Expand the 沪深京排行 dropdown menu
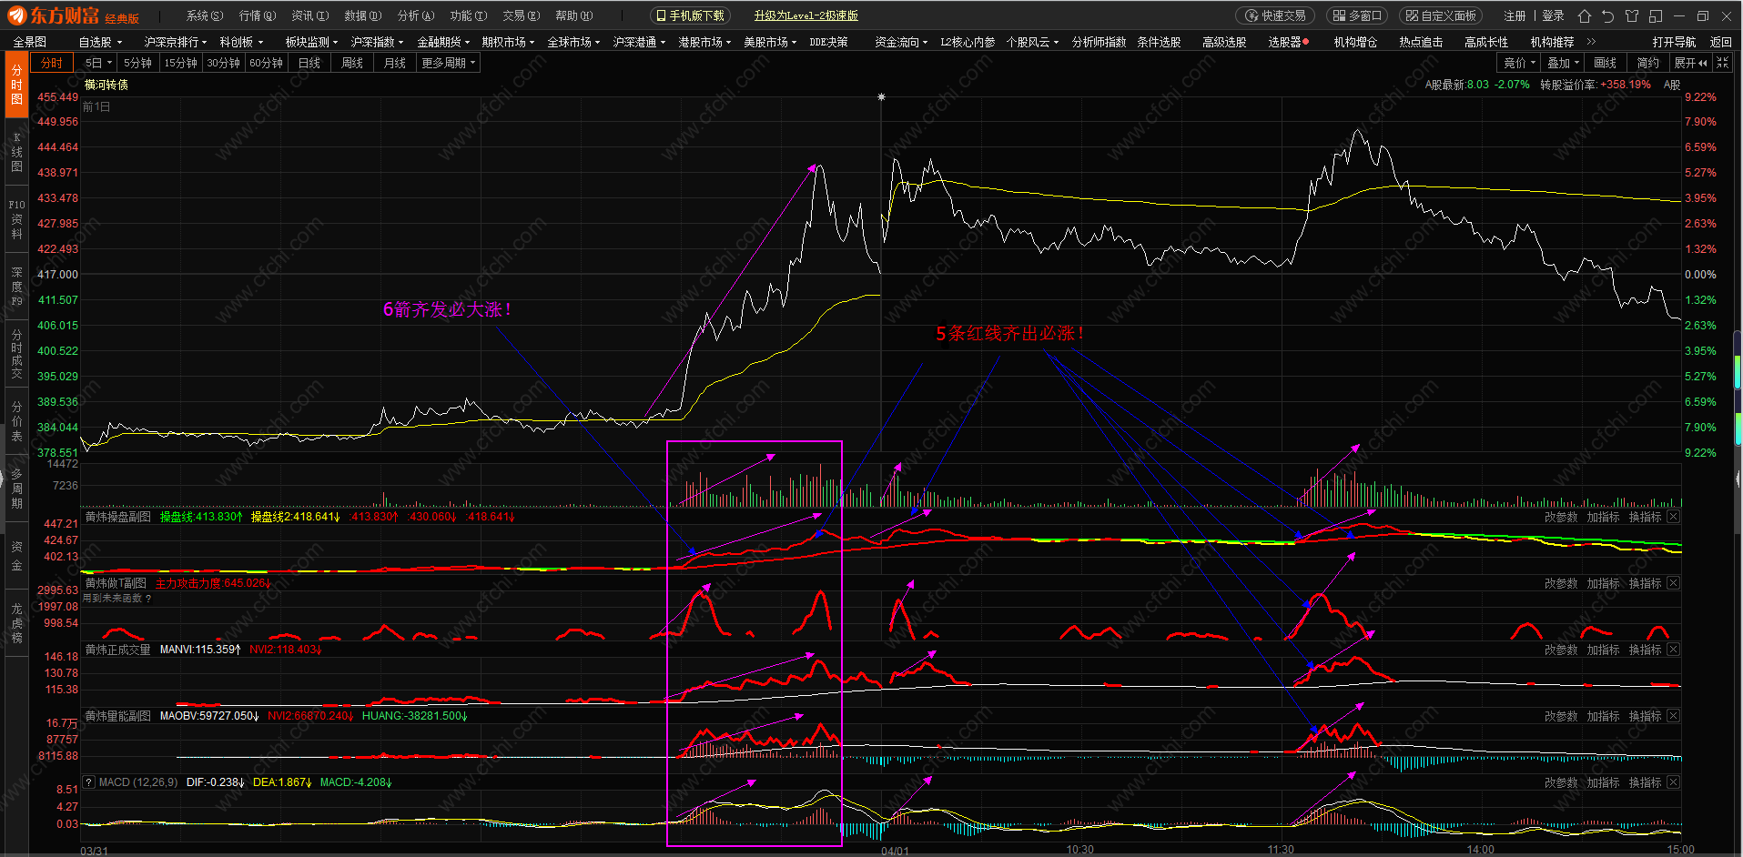The image size is (1743, 857). [175, 42]
